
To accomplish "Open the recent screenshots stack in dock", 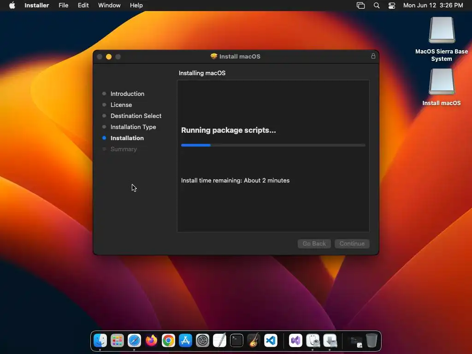I will point(355,342).
